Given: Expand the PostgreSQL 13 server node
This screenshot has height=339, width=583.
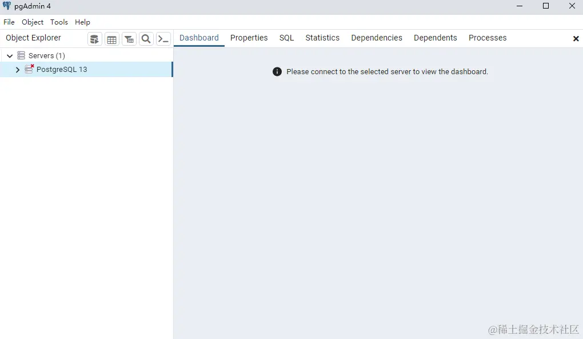Looking at the screenshot, I should coord(18,70).
